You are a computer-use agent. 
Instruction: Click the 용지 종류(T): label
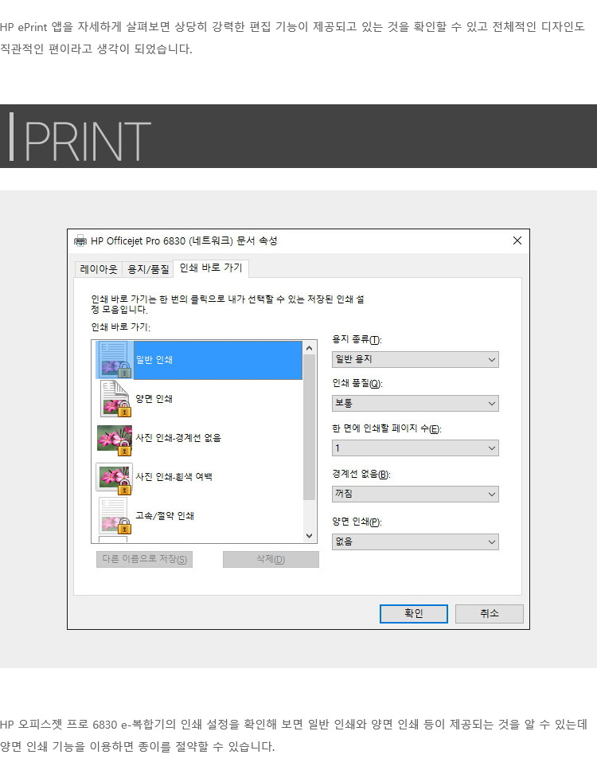point(357,340)
